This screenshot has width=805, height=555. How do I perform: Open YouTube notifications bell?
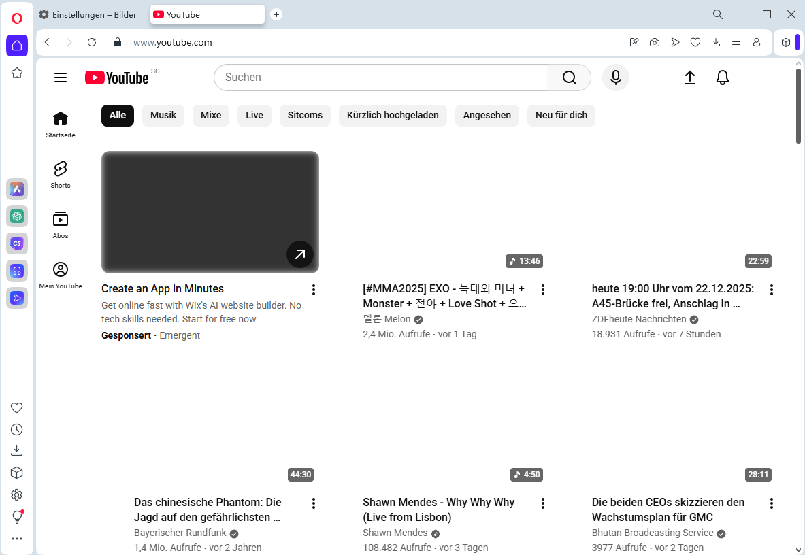[723, 78]
